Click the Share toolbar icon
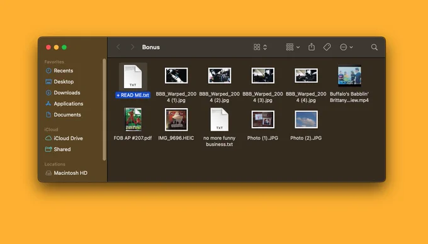428x244 pixels. tap(312, 47)
